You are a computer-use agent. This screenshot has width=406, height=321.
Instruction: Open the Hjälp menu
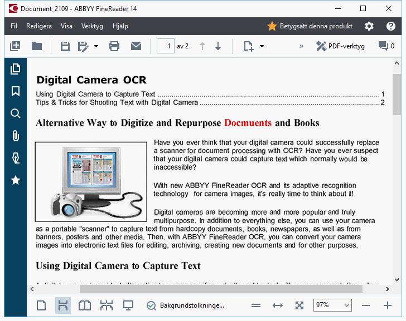[x=120, y=26]
